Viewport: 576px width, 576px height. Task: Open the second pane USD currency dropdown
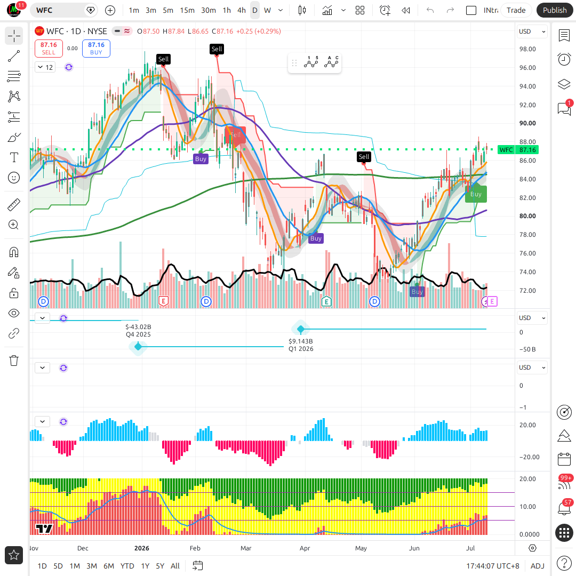click(x=532, y=318)
